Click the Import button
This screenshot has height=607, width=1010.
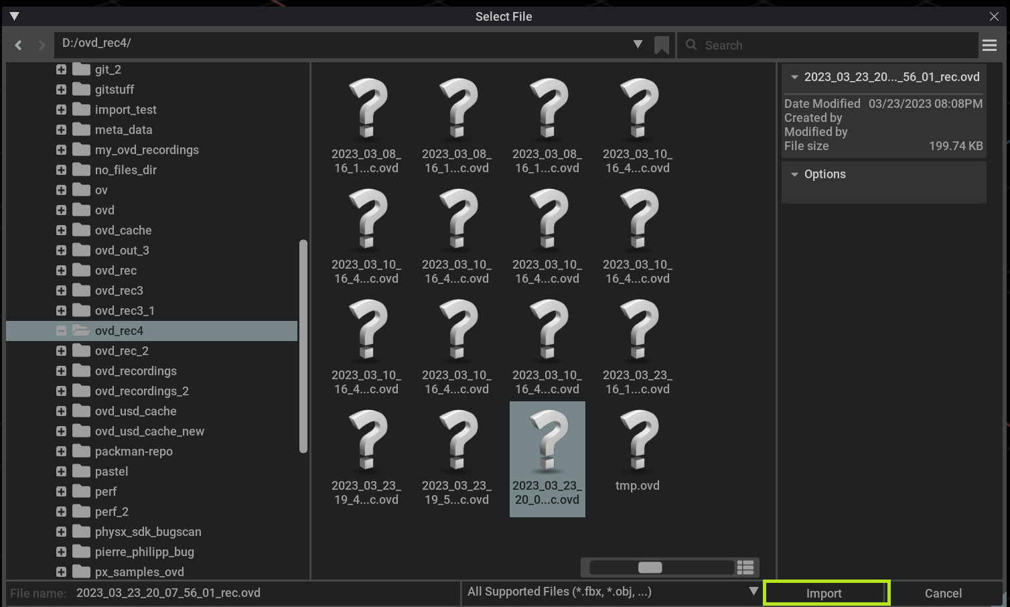pos(825,593)
